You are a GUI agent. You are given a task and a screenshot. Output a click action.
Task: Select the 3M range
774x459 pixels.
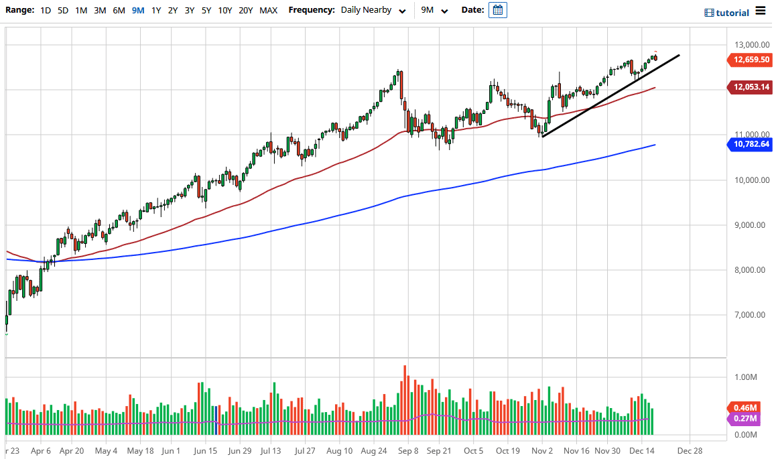100,10
